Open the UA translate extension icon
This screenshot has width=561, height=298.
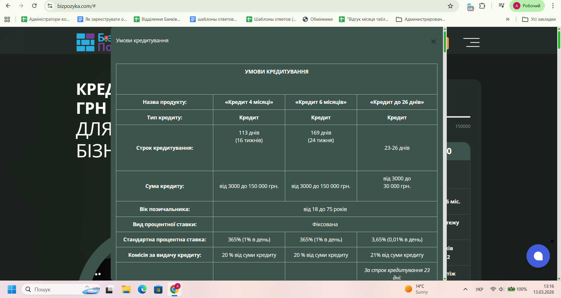coord(470,7)
